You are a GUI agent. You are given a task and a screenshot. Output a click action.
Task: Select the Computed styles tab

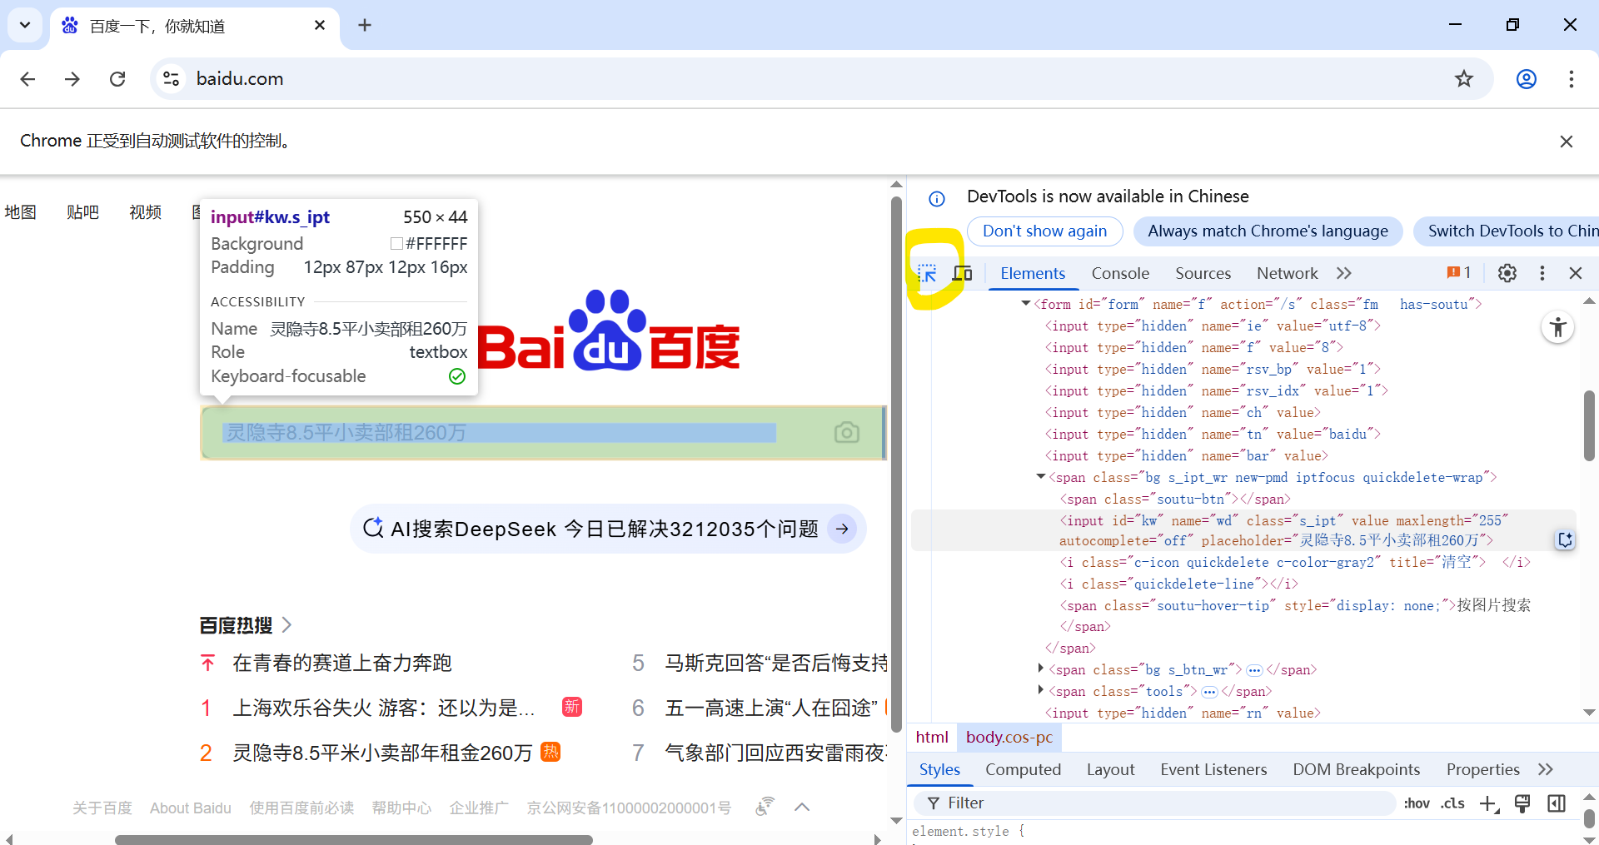point(1023,769)
